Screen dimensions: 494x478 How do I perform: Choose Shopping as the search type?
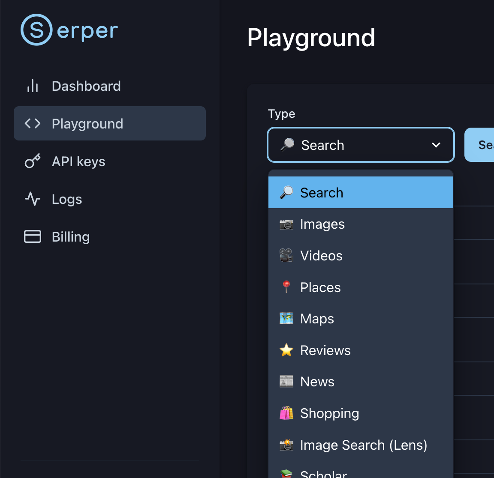[361, 413]
